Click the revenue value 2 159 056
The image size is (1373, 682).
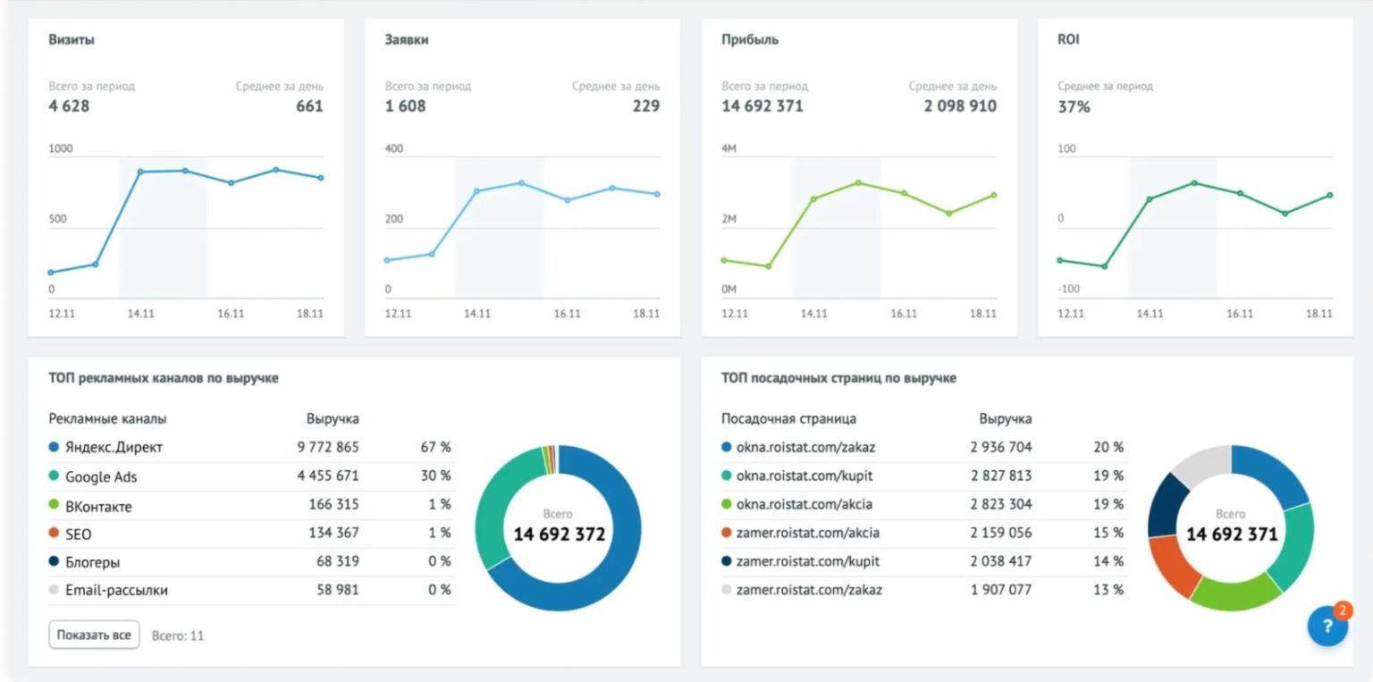coord(1001,533)
